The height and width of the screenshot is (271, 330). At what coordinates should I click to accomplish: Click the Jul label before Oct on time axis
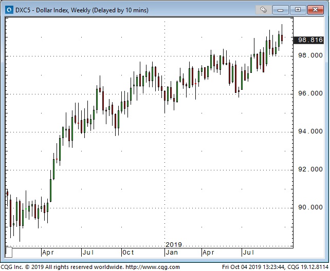(x=88, y=253)
